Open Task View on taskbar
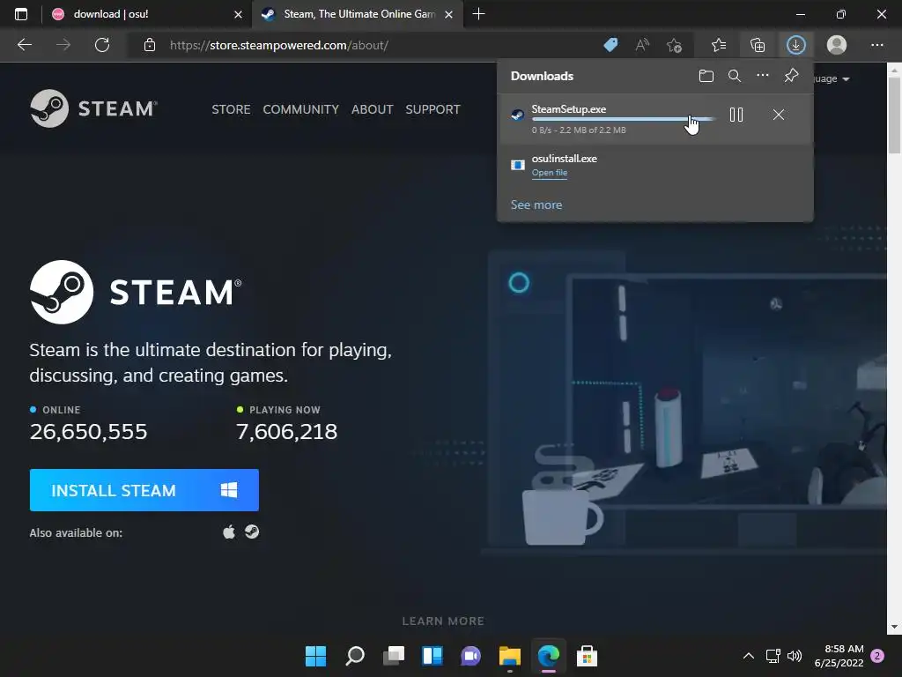 pos(394,656)
